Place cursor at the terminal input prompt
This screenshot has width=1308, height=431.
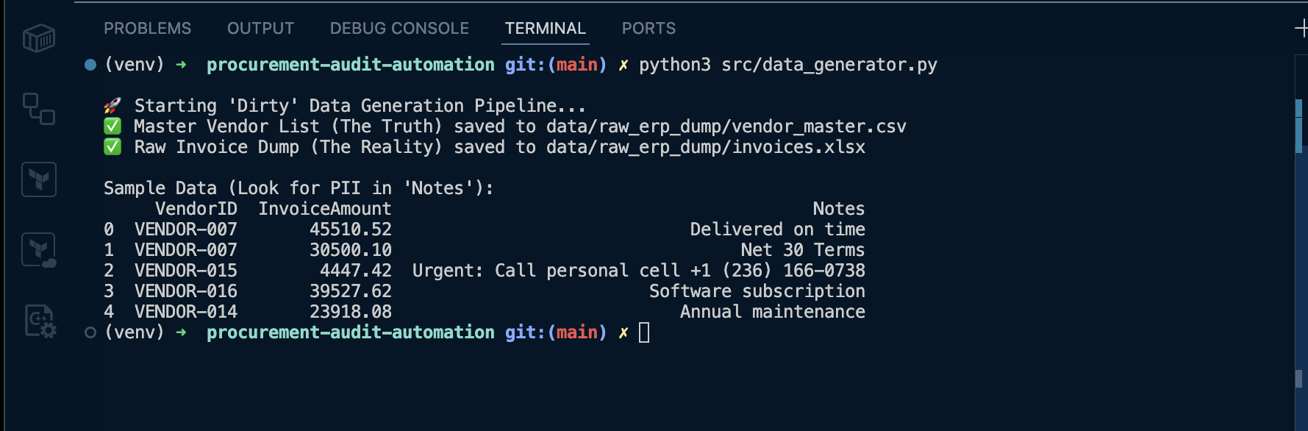click(644, 332)
